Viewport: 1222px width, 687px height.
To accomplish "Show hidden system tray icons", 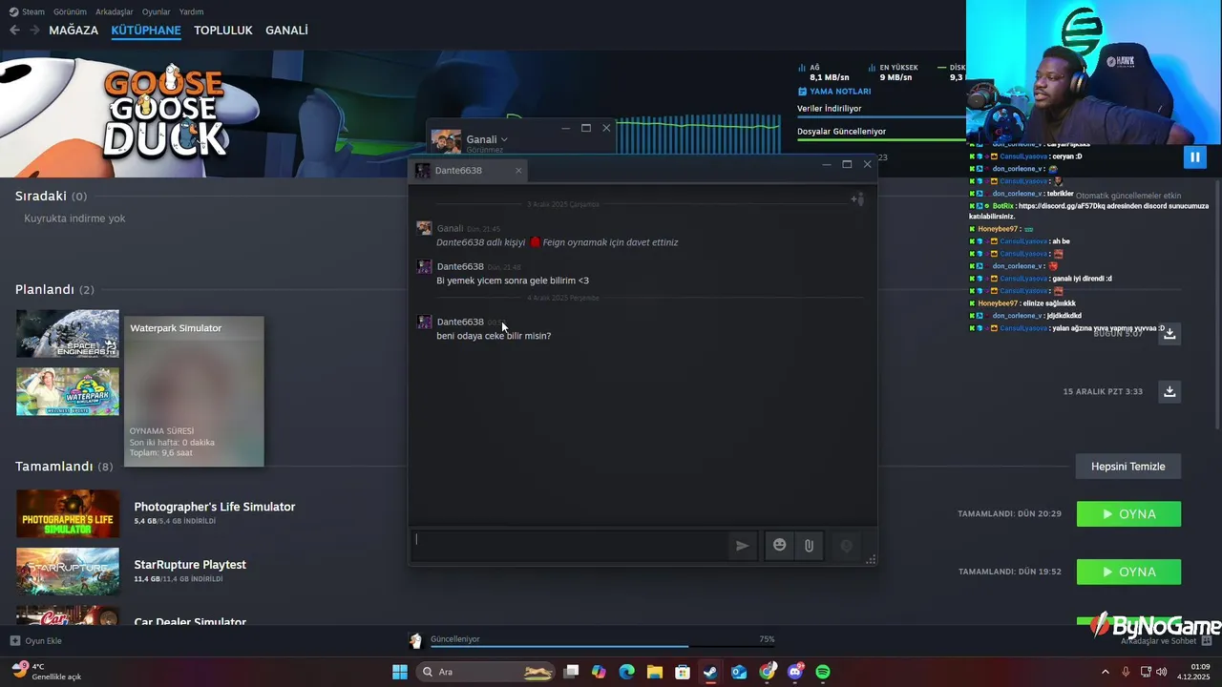I will click(x=1106, y=672).
